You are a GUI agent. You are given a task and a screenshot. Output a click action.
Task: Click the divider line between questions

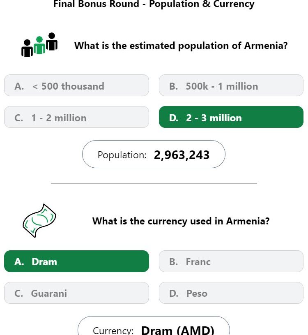pyautogui.click(x=154, y=183)
